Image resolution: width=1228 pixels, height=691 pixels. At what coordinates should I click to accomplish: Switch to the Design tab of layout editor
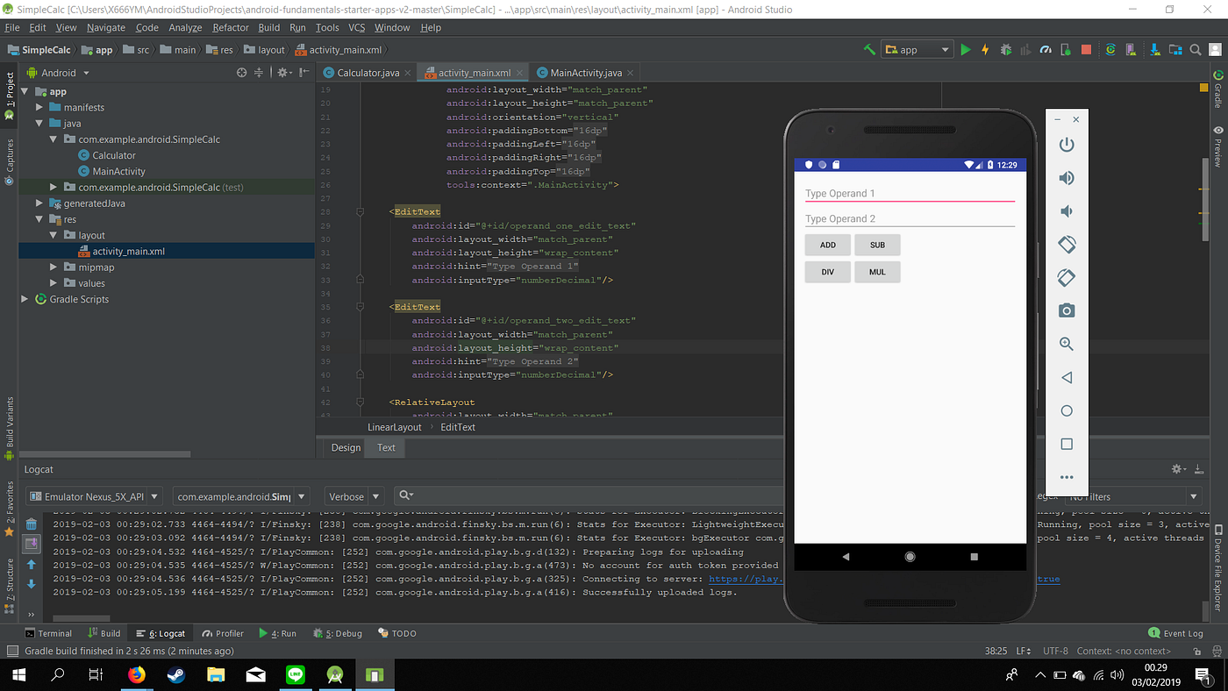click(346, 447)
